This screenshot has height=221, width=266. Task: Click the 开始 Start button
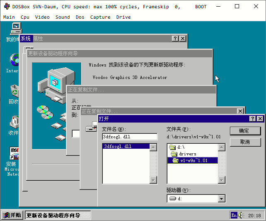coord(12,215)
